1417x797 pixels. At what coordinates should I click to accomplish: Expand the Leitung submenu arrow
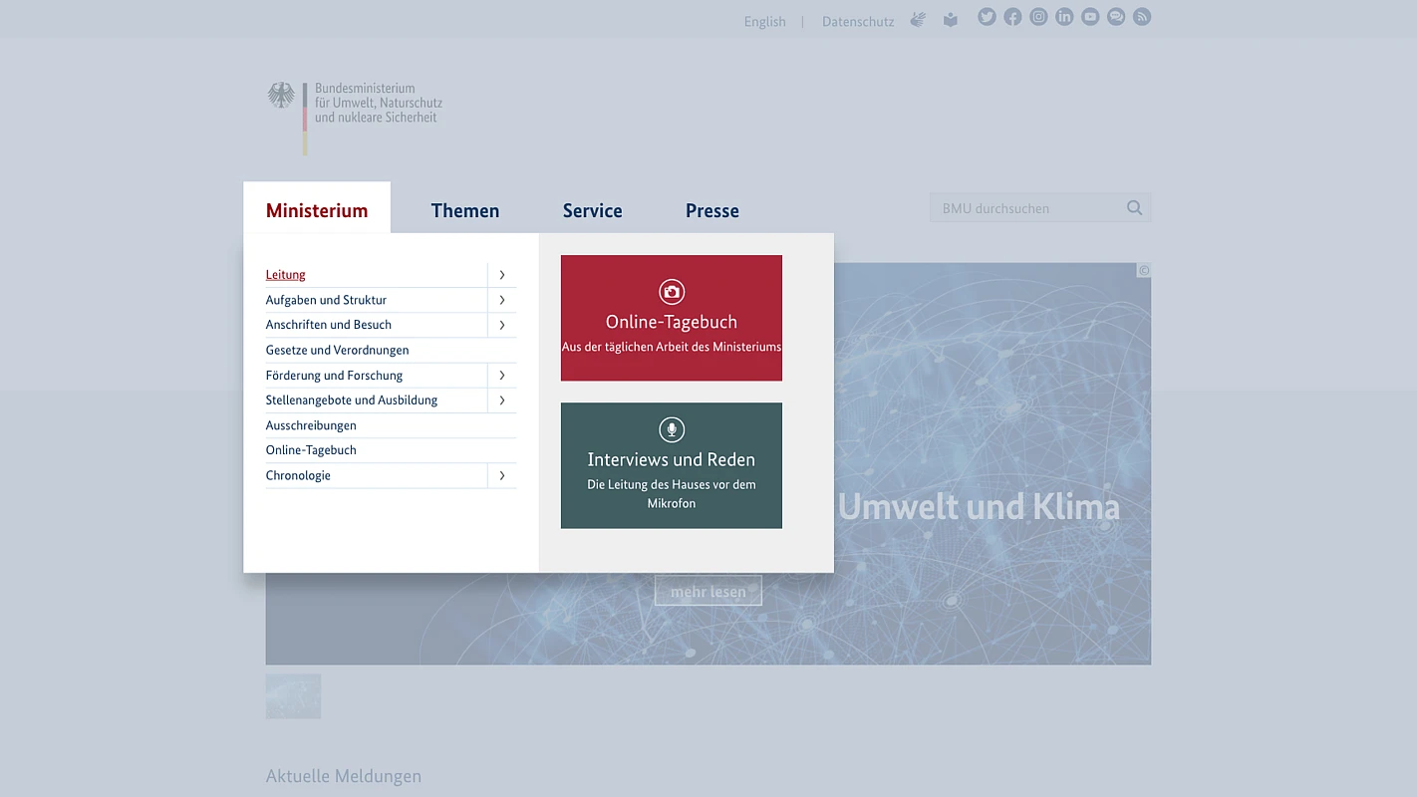coord(502,275)
